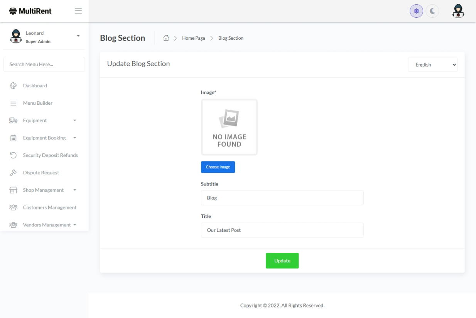This screenshot has height=318, width=476.
Task: Click the Dispute Request gavel icon
Action: click(x=13, y=173)
